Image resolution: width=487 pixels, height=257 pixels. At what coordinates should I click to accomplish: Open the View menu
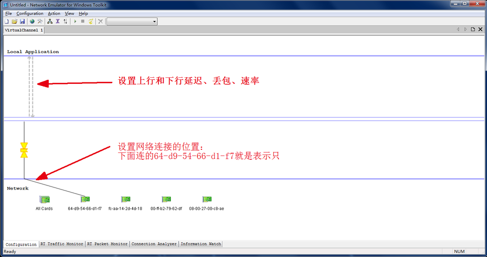click(70, 13)
